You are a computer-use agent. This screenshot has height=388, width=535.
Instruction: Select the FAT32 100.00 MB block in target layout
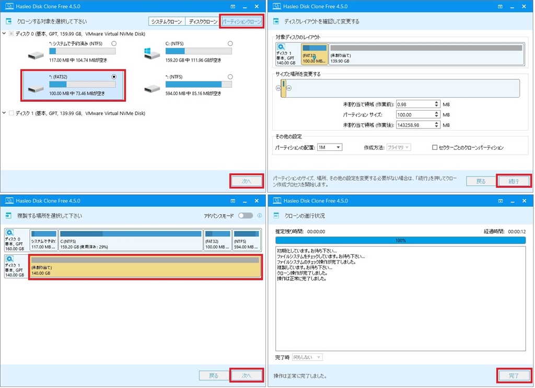pyautogui.click(x=314, y=54)
